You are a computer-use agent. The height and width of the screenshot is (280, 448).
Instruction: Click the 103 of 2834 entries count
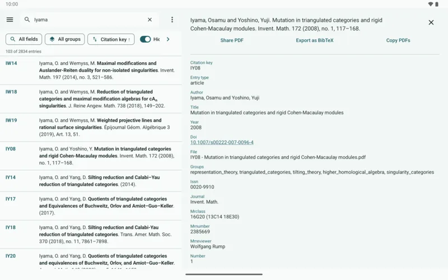[x=24, y=52]
